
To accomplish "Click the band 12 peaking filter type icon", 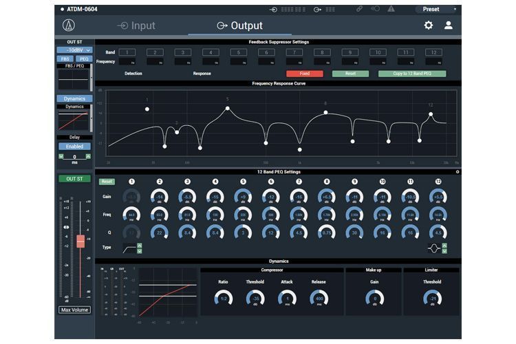I will coord(434,248).
